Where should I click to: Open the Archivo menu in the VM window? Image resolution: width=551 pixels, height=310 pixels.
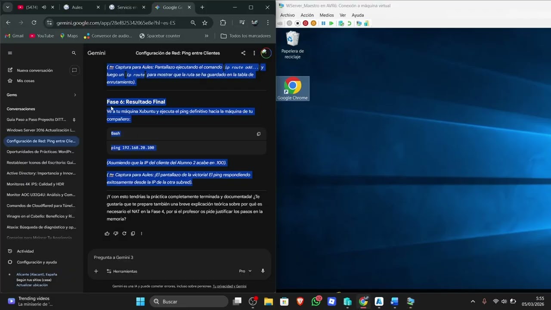(288, 15)
